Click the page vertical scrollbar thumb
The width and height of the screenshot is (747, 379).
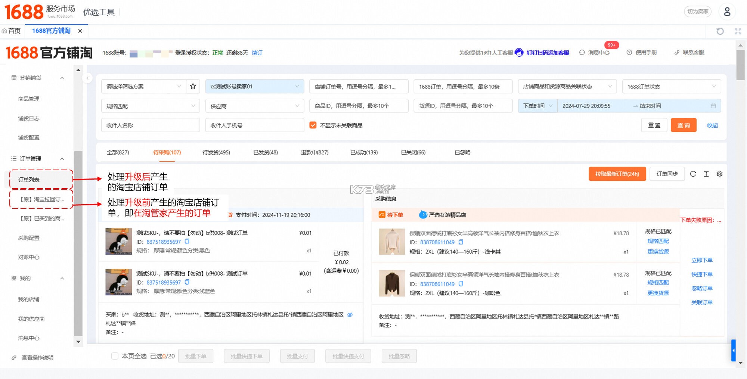click(x=740, y=65)
